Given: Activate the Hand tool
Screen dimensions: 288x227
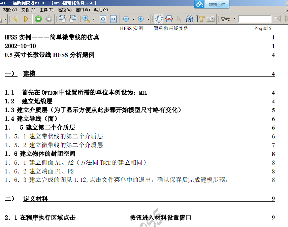Looking at the screenshot, I should (x=159, y=19).
